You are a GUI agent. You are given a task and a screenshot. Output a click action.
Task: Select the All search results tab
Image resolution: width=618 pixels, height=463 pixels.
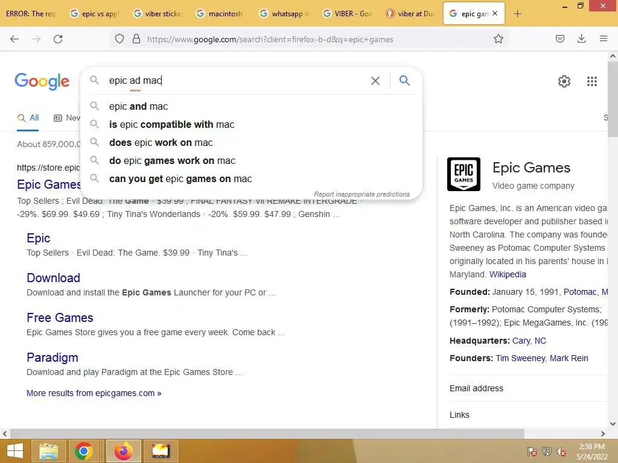coord(28,118)
